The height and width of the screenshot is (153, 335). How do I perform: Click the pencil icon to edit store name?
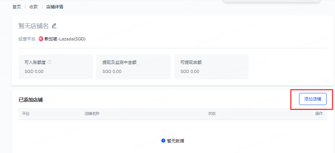(54, 26)
